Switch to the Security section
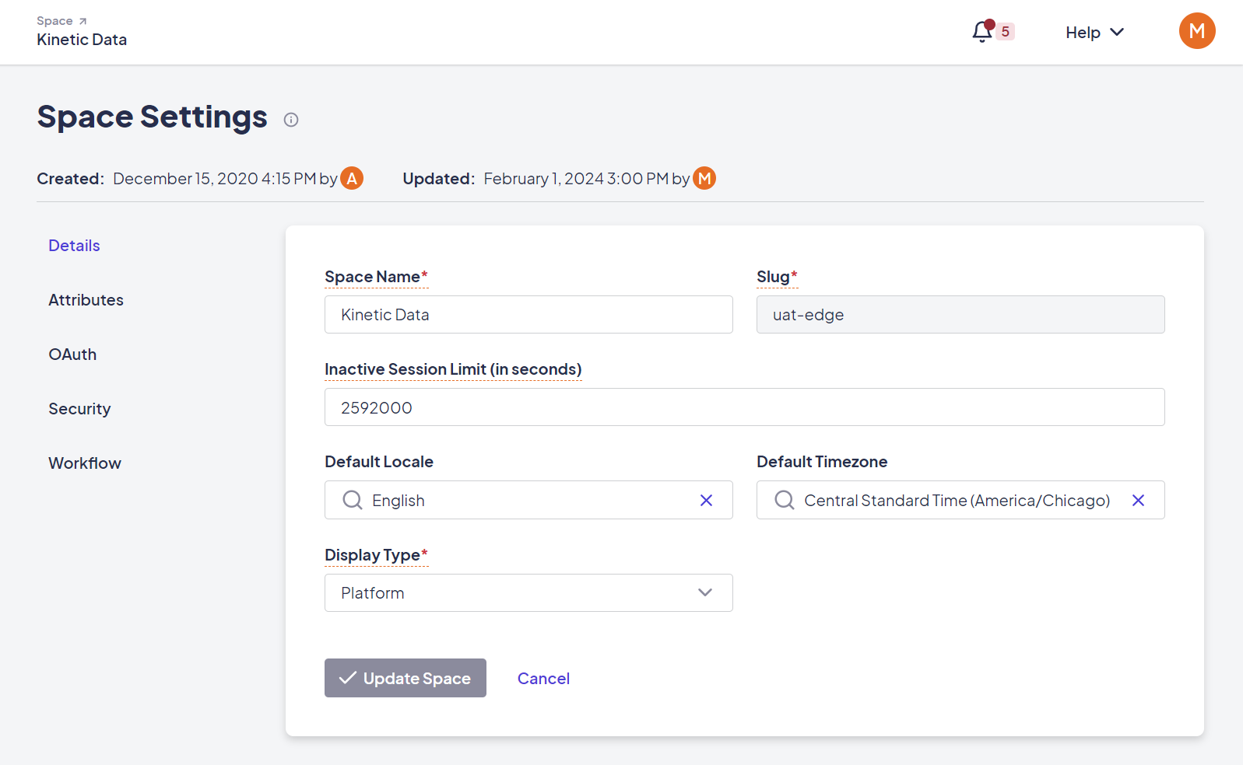 point(79,409)
